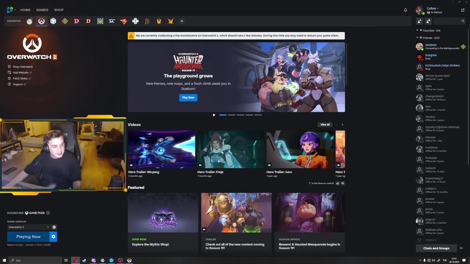Open Hero Trailer: Freja video thumbnail

(x=231, y=150)
